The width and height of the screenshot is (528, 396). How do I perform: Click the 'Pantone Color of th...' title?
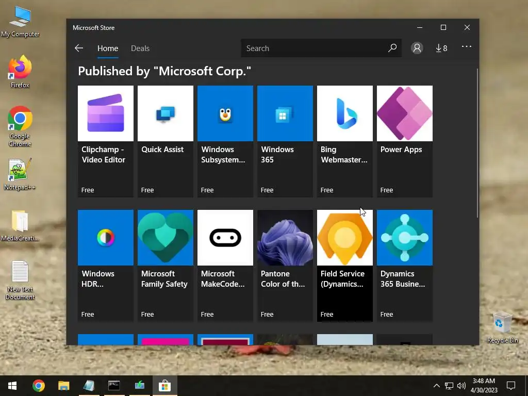pos(283,279)
